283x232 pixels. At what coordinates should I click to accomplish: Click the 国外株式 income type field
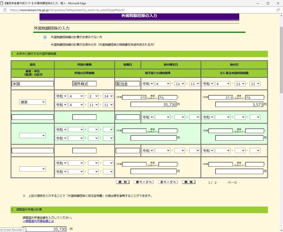tap(84, 84)
